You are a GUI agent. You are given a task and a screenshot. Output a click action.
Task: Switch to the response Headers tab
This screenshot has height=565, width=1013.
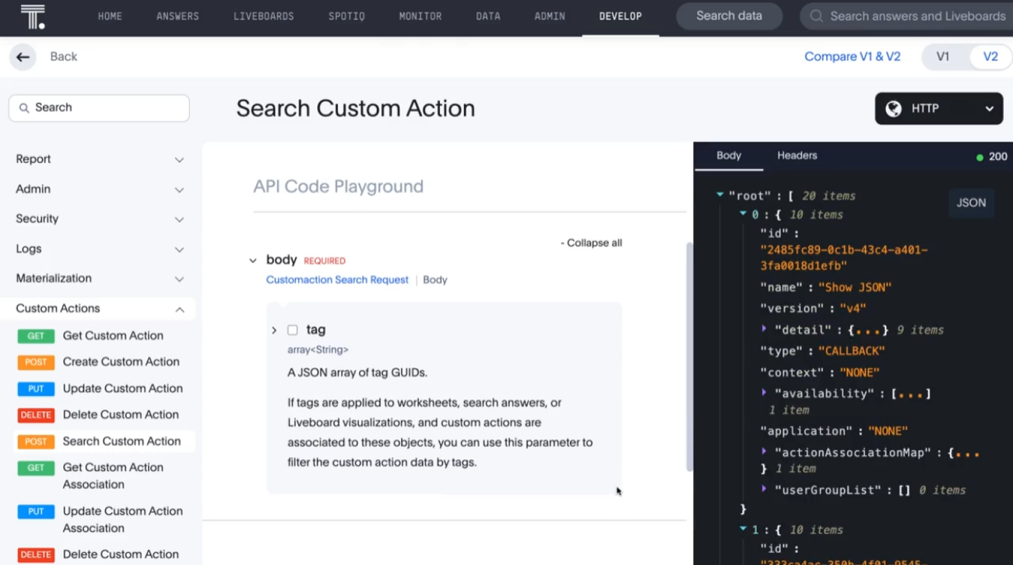coord(797,156)
